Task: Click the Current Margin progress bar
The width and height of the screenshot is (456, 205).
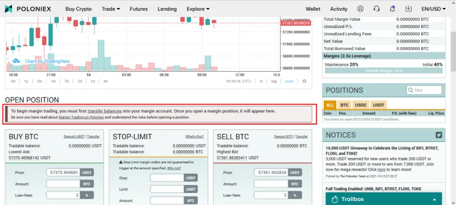Action: click(384, 71)
